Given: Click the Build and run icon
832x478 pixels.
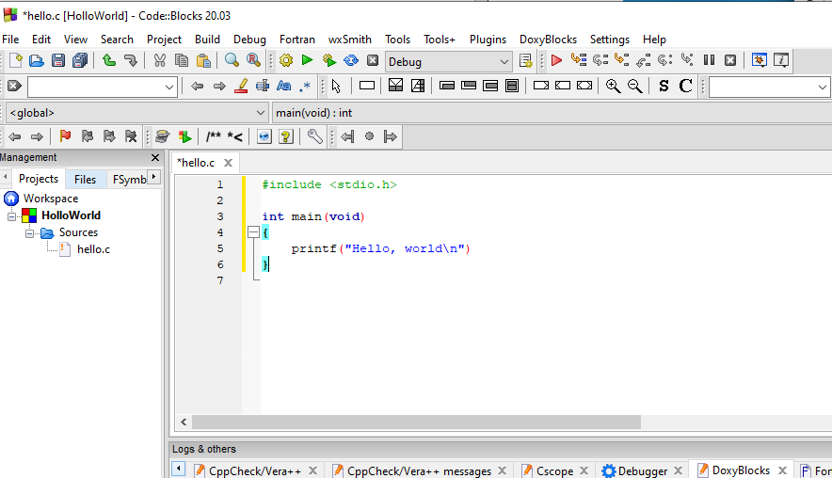Looking at the screenshot, I should pyautogui.click(x=329, y=60).
